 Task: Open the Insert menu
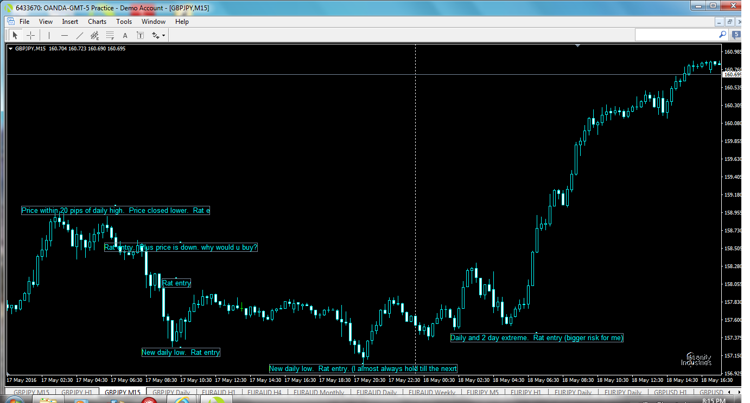70,22
